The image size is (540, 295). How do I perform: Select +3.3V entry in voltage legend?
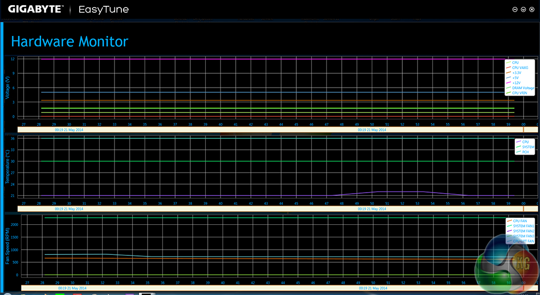[x=516, y=73]
